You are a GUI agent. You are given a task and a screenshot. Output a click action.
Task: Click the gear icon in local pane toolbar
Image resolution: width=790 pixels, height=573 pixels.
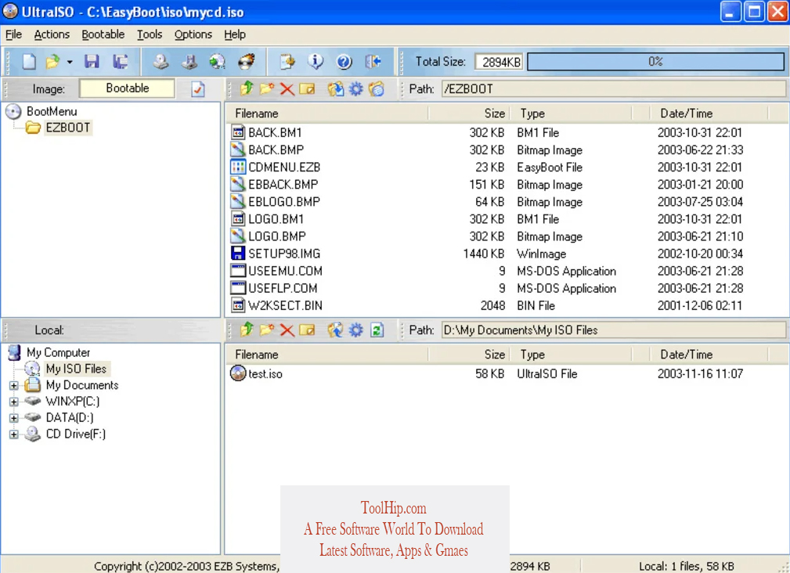(x=355, y=330)
